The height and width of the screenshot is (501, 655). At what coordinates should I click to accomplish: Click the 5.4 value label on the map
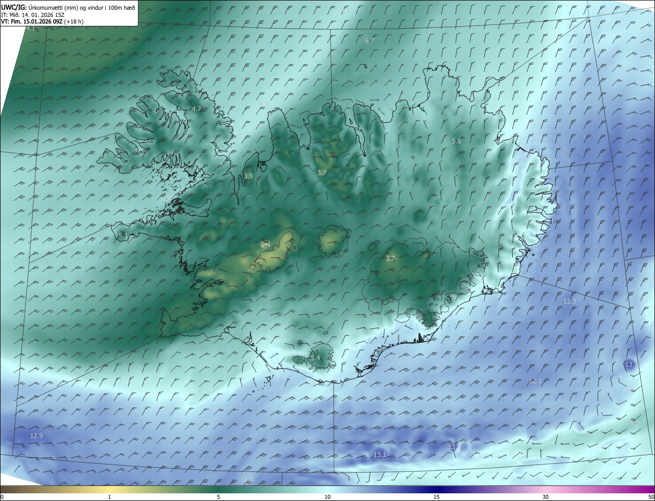pos(315,358)
